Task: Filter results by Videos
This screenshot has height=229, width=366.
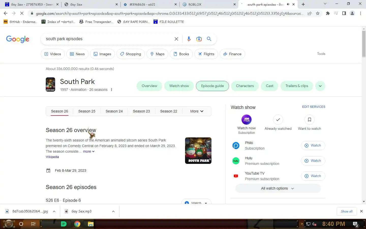Action: [53, 54]
